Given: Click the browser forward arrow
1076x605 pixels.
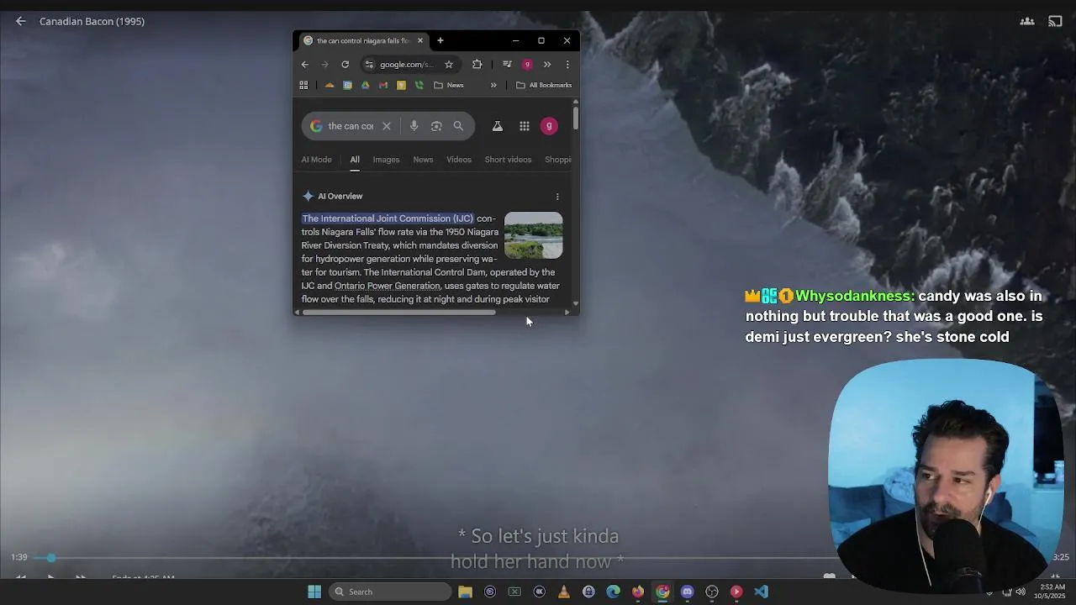Looking at the screenshot, I should coord(325,65).
